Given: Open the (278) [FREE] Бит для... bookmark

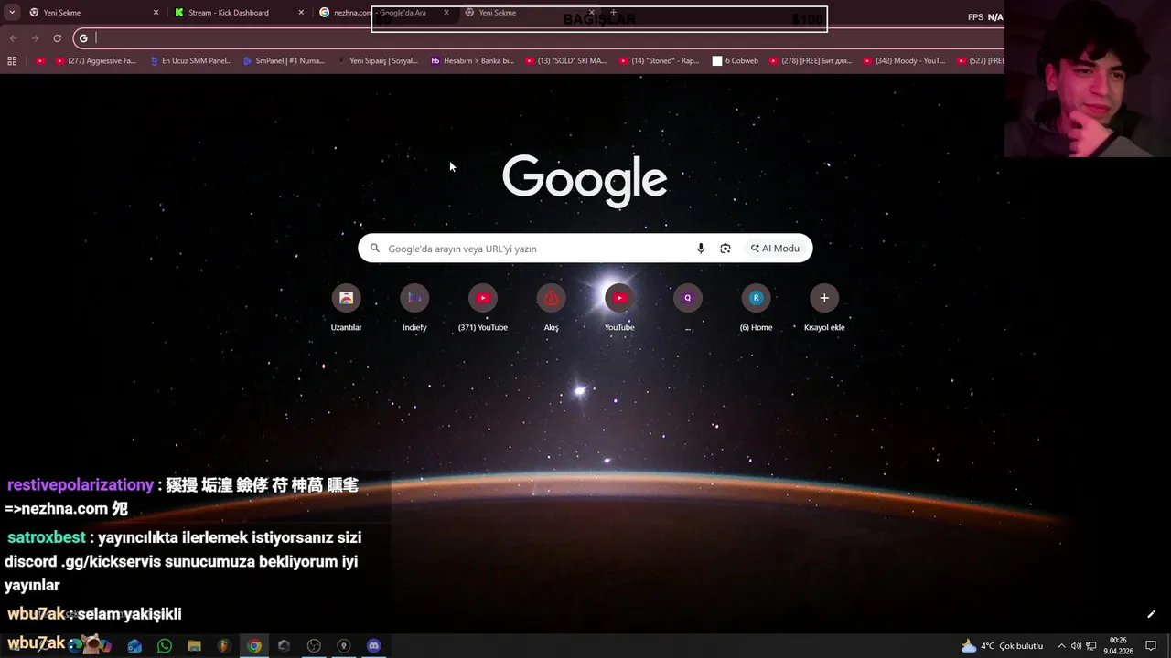Looking at the screenshot, I should [811, 61].
